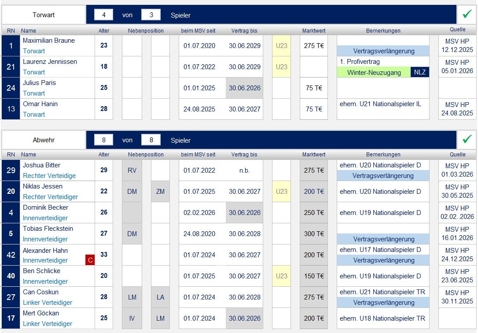Click the Vertragsverlängerung label in Tobias Fleckstein's row
Viewport: 478px width, 333px height.
pos(382,239)
